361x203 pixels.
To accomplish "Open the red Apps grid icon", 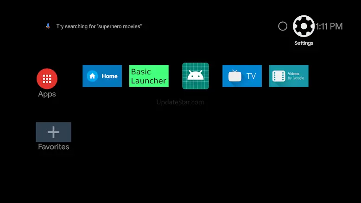I will (47, 79).
